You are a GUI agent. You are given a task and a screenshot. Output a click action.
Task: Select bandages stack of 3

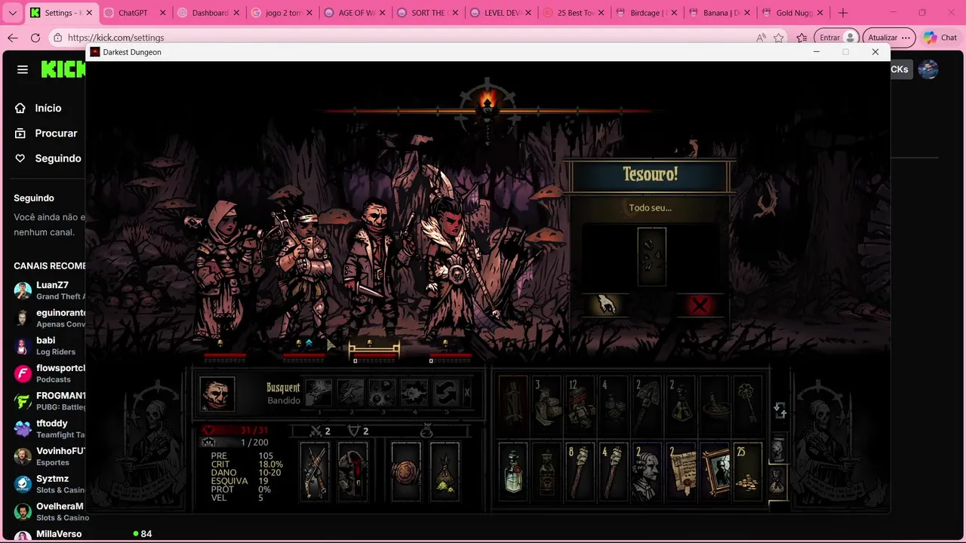(x=546, y=404)
